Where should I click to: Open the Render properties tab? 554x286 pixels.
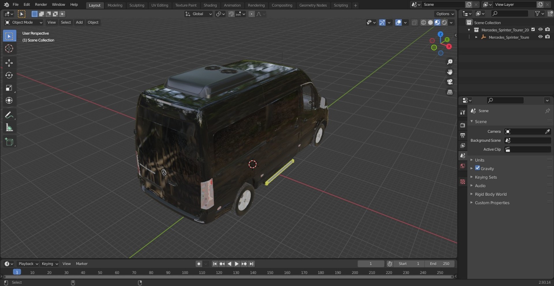tap(463, 125)
